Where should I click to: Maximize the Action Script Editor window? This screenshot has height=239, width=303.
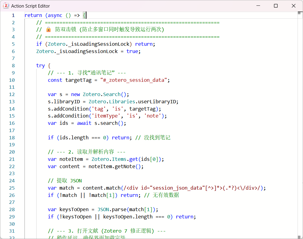click(276, 6)
